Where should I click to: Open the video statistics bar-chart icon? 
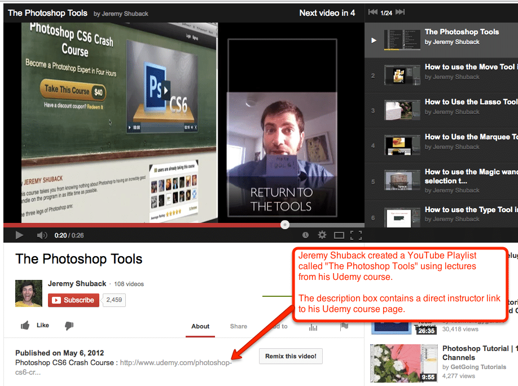point(313,327)
